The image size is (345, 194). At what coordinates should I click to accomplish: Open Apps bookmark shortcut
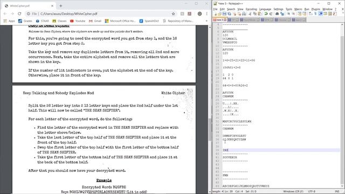click(x=9, y=21)
